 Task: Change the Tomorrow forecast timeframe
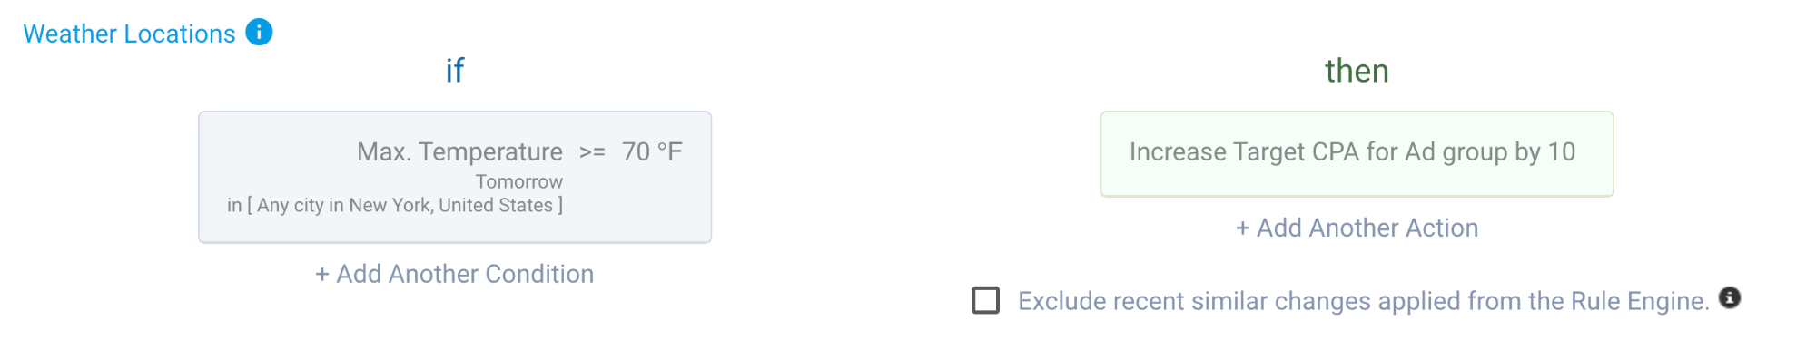coord(519,181)
